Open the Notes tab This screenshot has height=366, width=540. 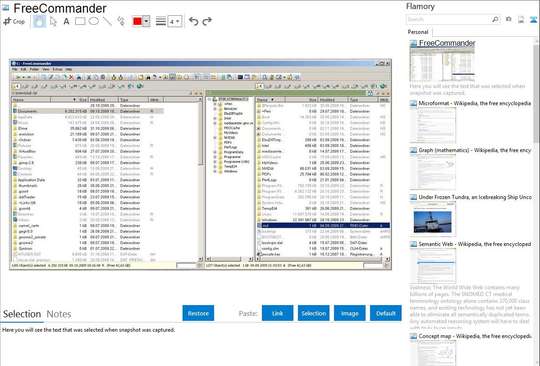59,314
